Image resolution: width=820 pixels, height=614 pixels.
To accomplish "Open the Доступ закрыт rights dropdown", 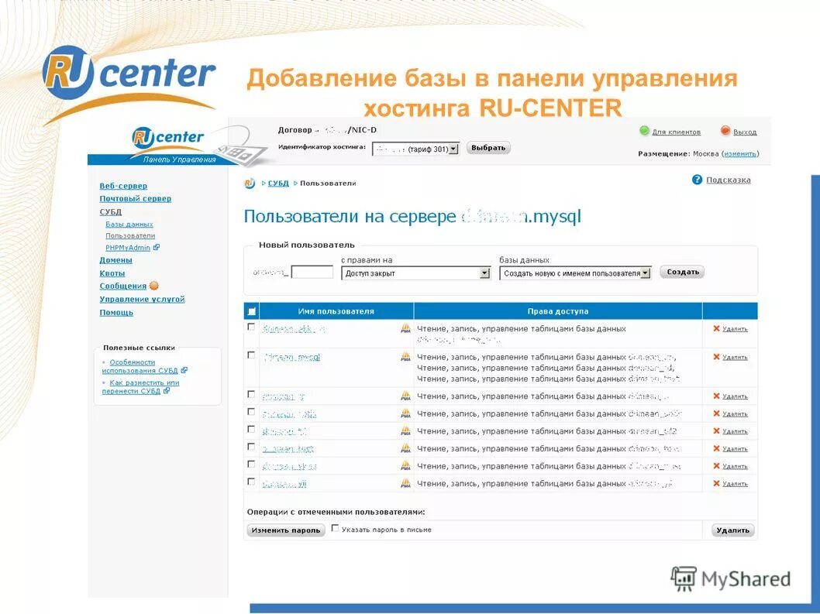I will [415, 273].
